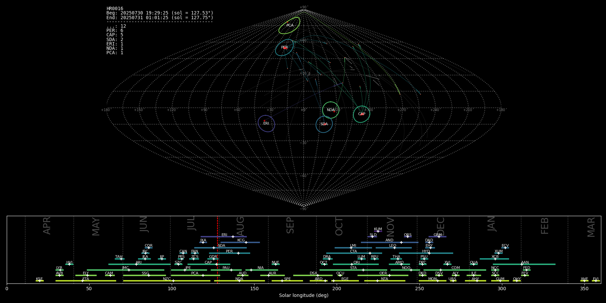Click the +90° label above the sky map
Image resolution: width=606 pixels, height=303 pixels.
[x=304, y=7]
